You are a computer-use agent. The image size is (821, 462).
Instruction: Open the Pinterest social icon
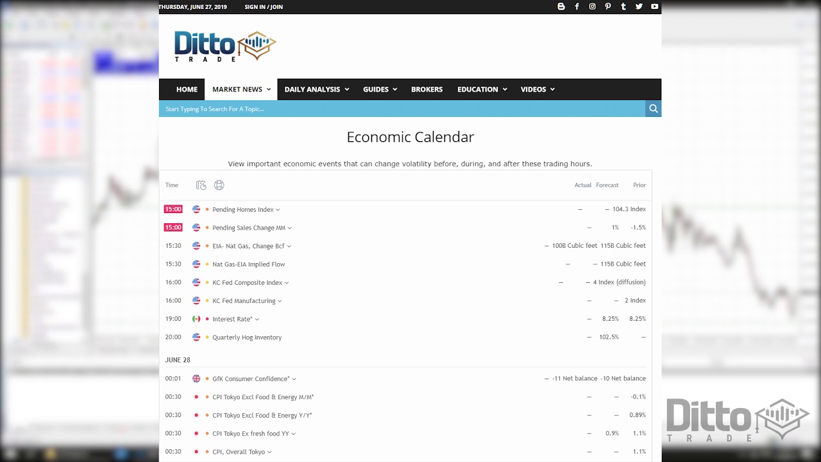coord(608,6)
